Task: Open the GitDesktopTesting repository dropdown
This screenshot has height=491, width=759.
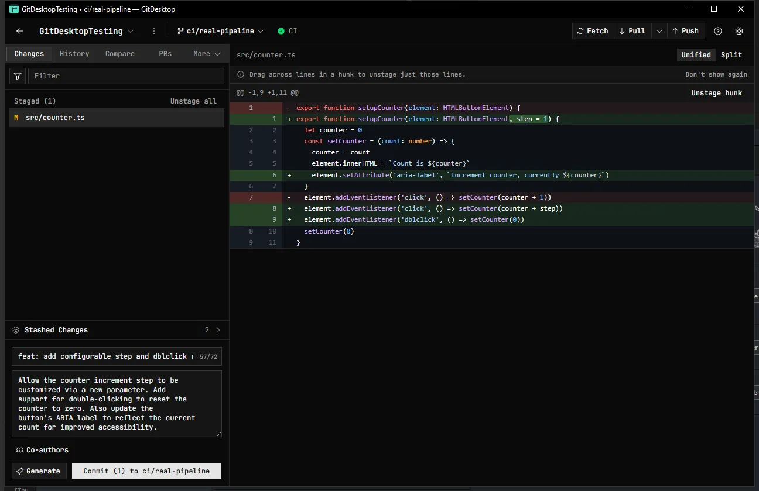Action: [86, 31]
